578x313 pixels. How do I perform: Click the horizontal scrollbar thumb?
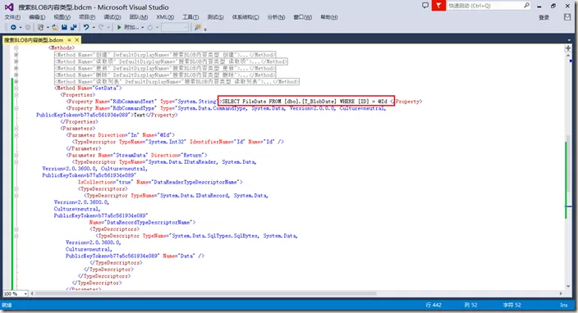point(205,293)
